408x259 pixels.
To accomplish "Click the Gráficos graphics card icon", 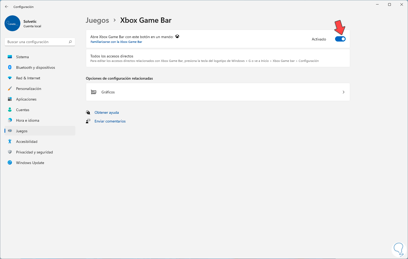I will [94, 92].
